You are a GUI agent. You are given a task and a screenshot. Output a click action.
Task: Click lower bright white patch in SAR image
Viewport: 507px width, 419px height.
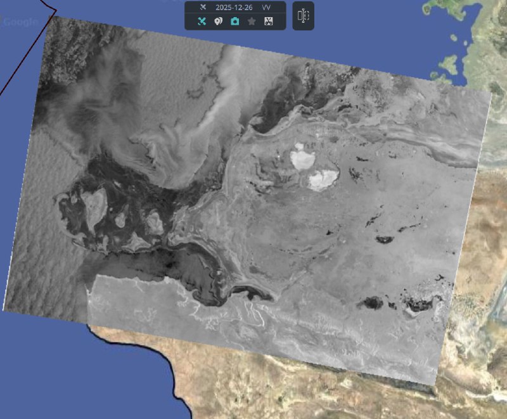[323, 180]
